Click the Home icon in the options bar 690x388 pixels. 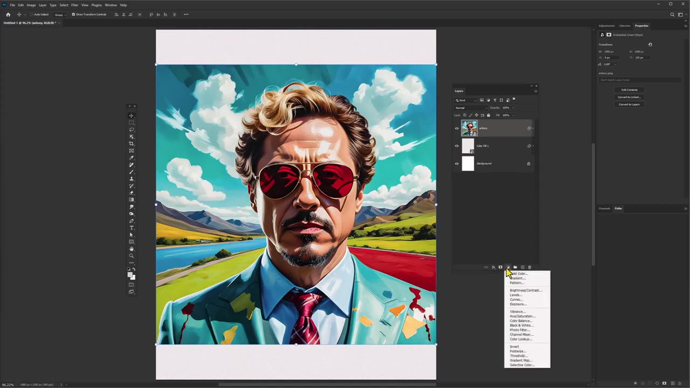pyautogui.click(x=8, y=15)
